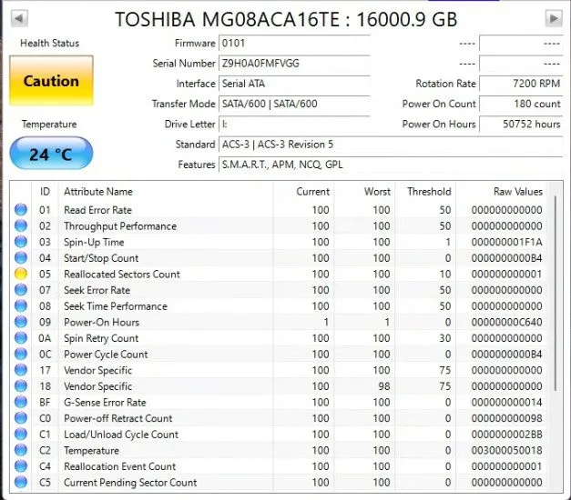The width and height of the screenshot is (571, 500).
Task: Click the Start/Stop Count status orb
Action: tap(21, 258)
